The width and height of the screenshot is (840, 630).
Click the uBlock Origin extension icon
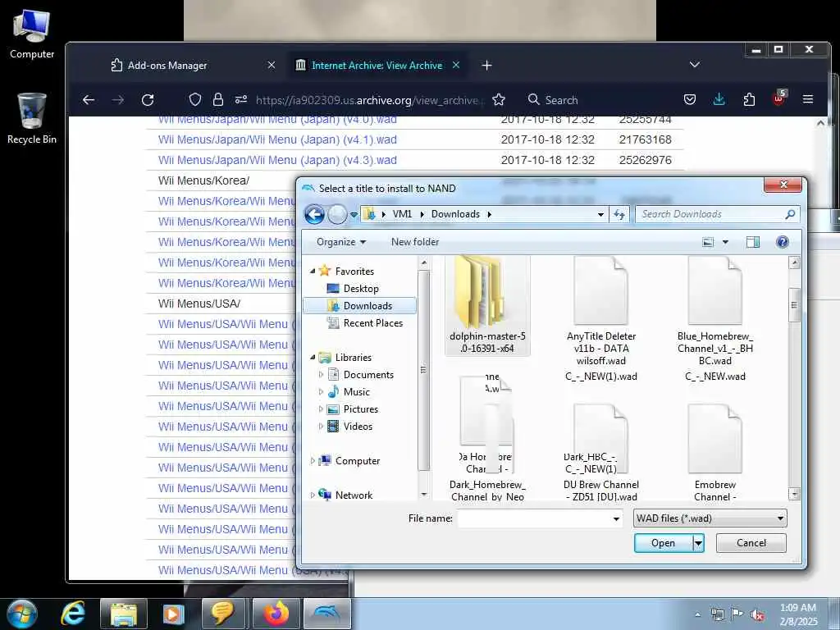click(x=779, y=98)
